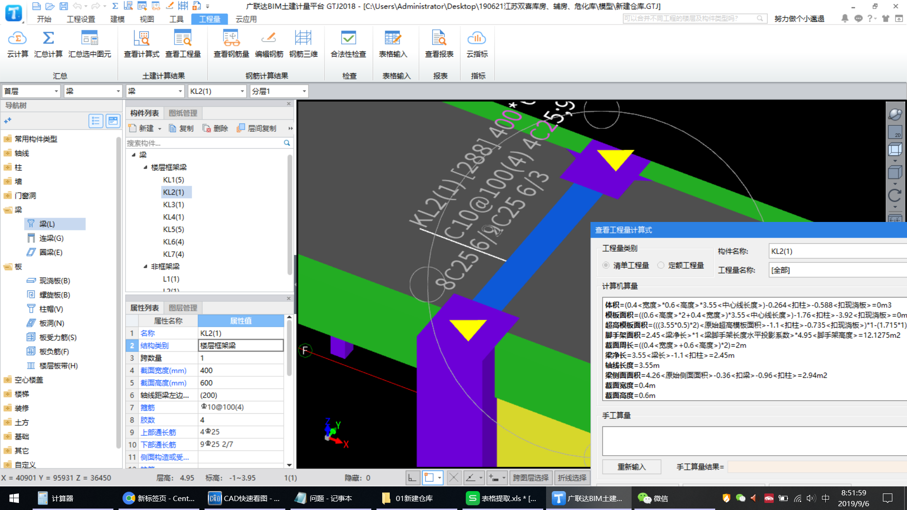Image resolution: width=907 pixels, height=510 pixels.
Task: Select the 清单工程量 radio button
Action: 606,265
